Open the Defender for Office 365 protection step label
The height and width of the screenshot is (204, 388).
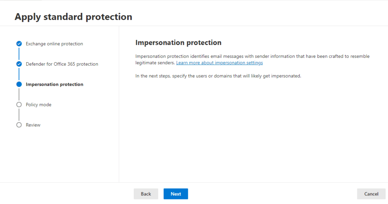[x=62, y=64]
